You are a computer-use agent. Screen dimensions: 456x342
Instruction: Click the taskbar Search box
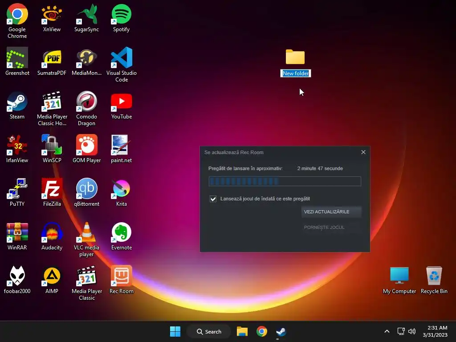tap(209, 331)
